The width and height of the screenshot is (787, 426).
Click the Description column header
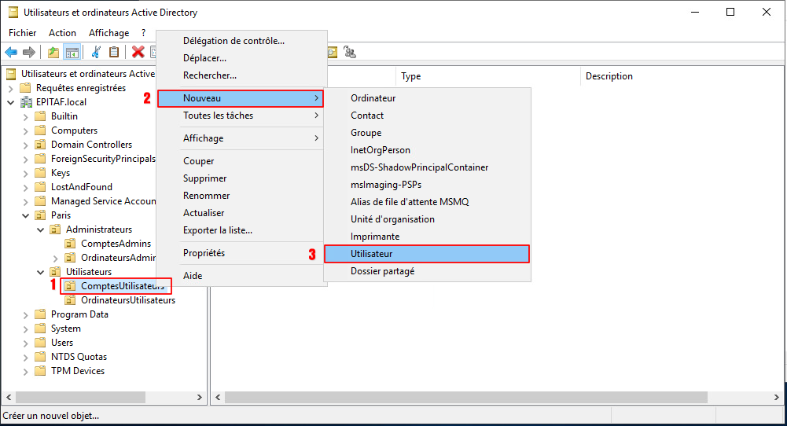pyautogui.click(x=609, y=76)
